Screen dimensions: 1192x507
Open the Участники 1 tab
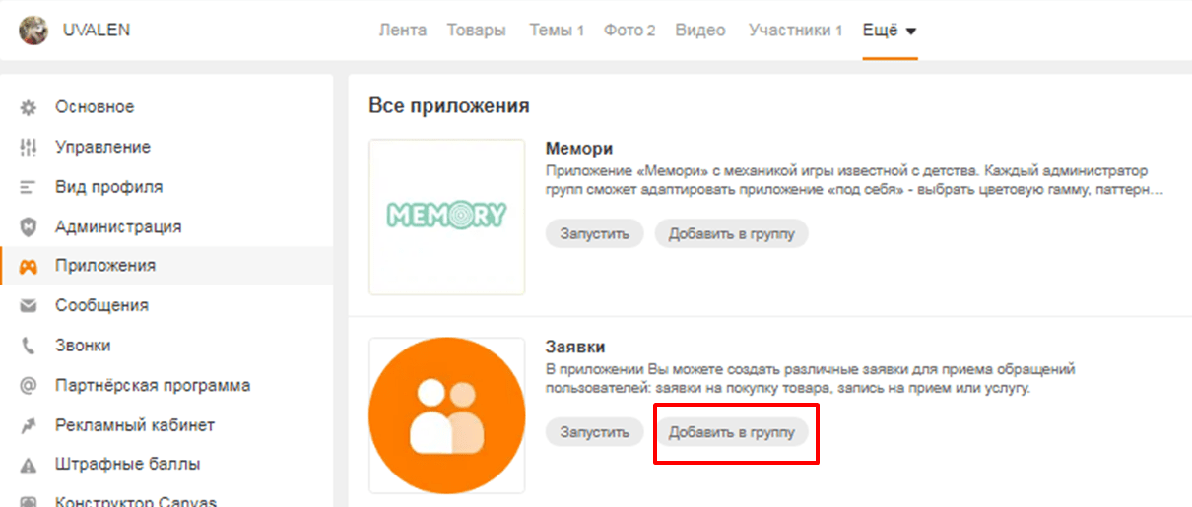coord(795,31)
